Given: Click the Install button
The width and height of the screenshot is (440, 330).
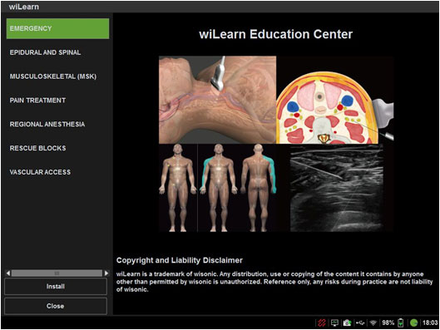Looking at the screenshot, I should point(56,286).
